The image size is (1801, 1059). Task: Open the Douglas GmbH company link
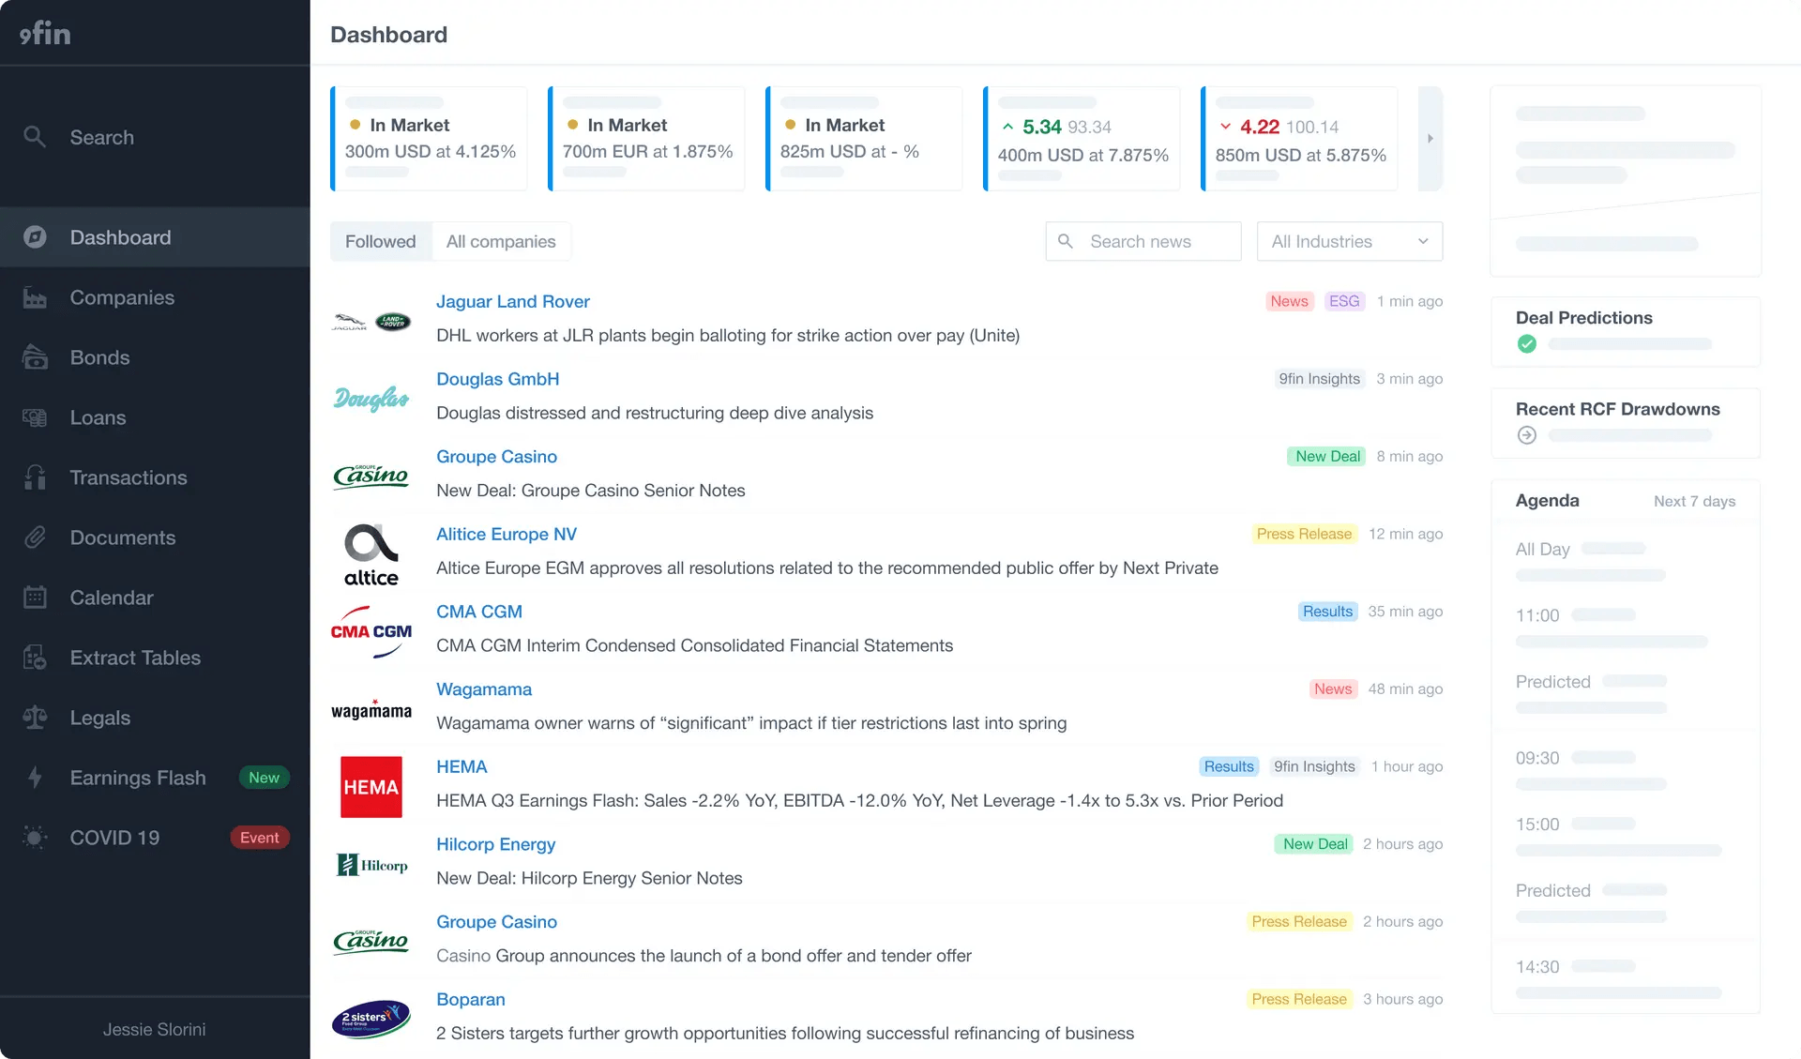click(x=498, y=379)
